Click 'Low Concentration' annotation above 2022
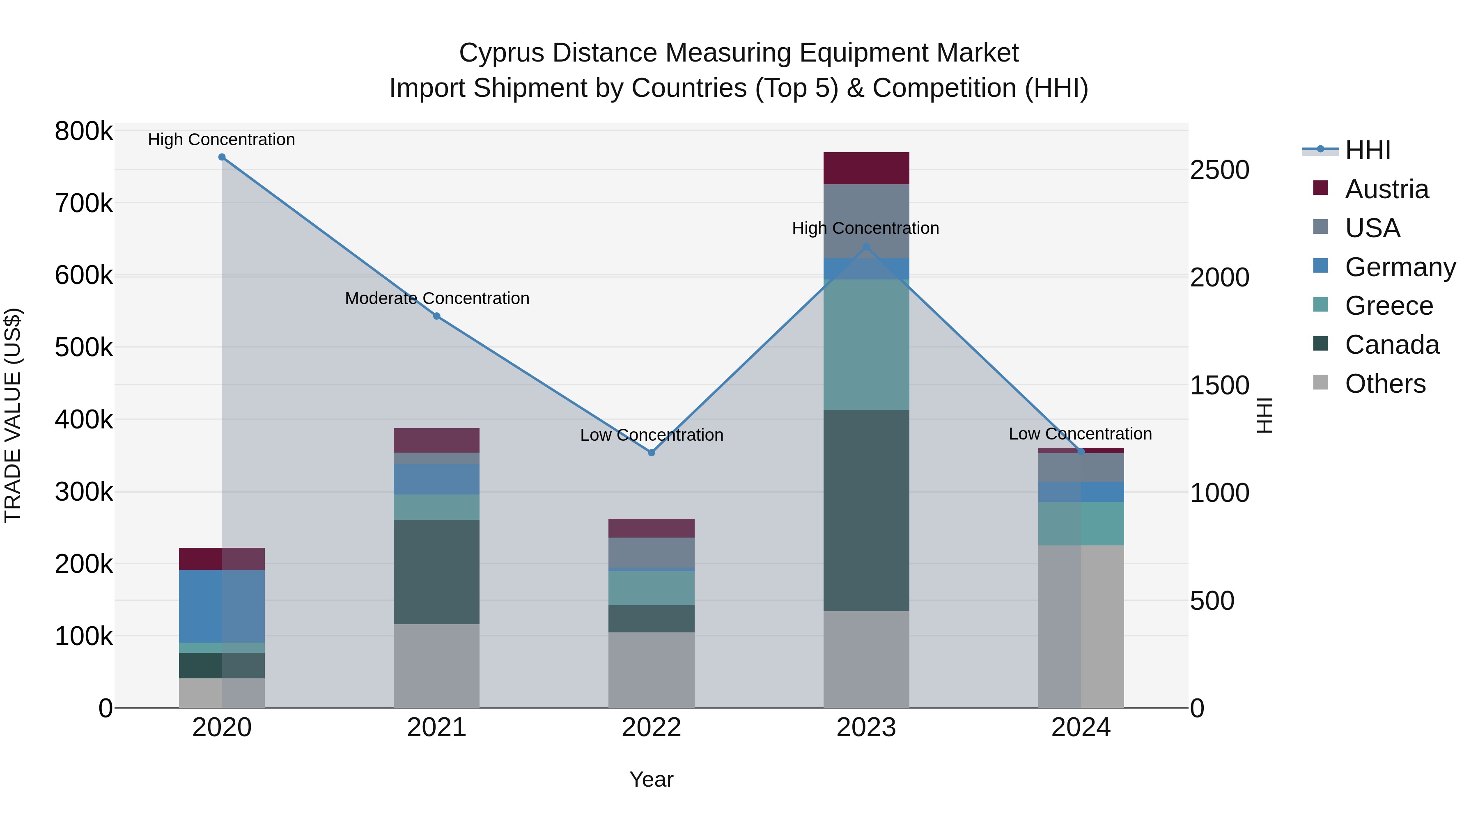The height and width of the screenshot is (831, 1478). [x=652, y=435]
